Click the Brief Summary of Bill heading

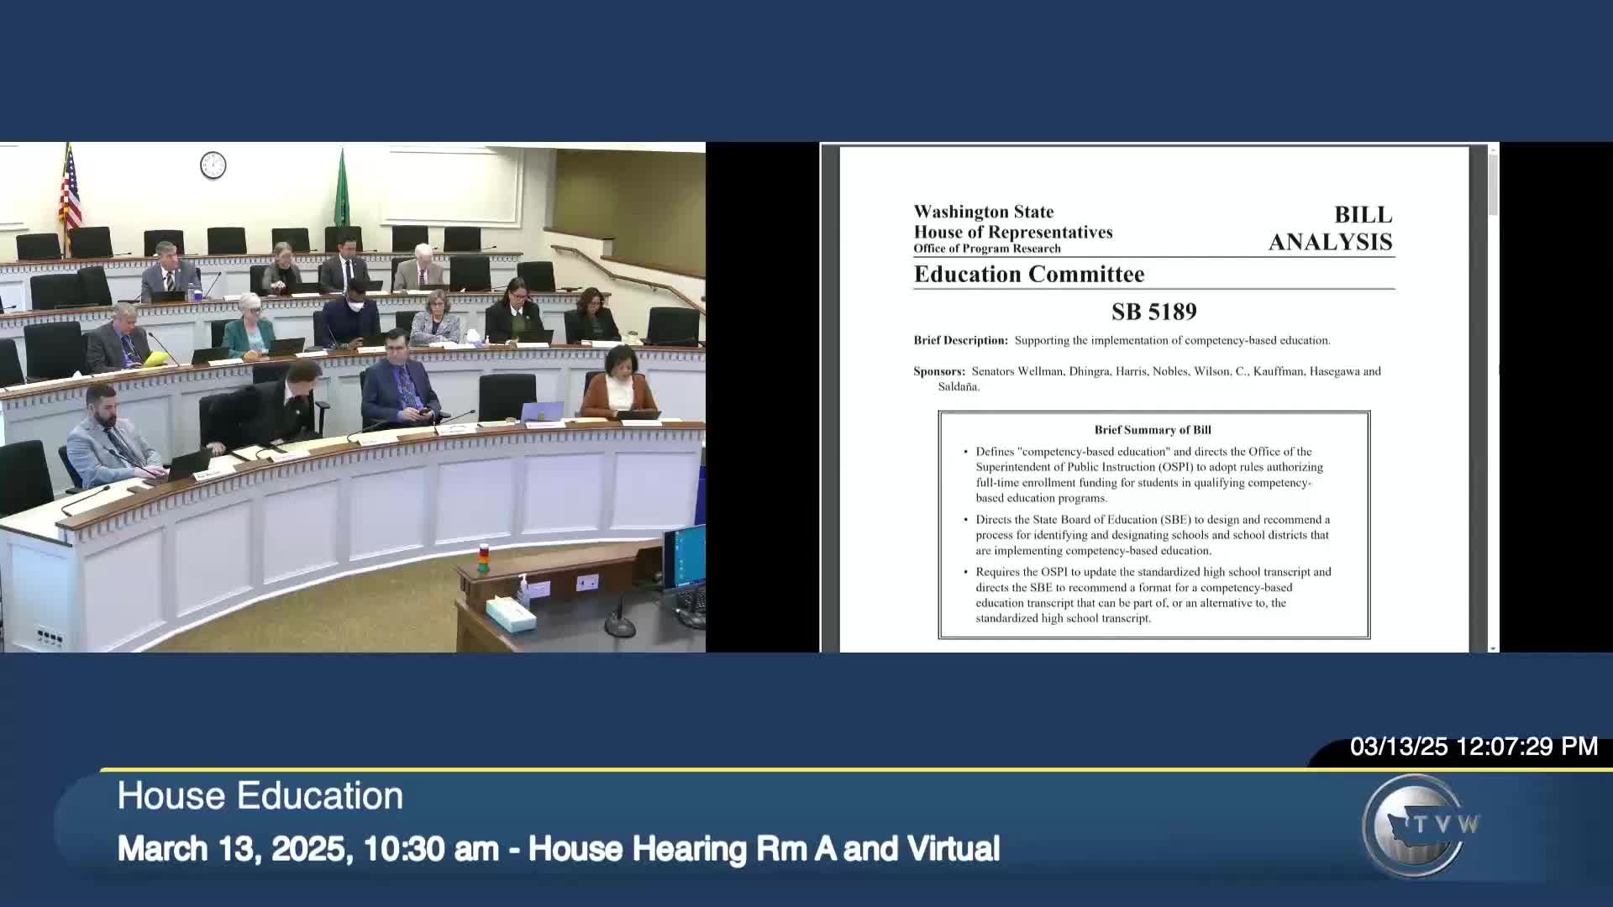[x=1153, y=430]
